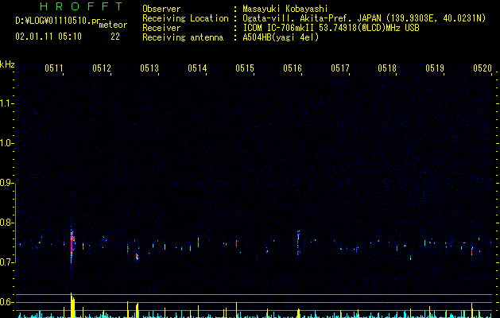Click the tallest yellow power bar after 0511
Screen dimensions: 500x318
pos(72,305)
